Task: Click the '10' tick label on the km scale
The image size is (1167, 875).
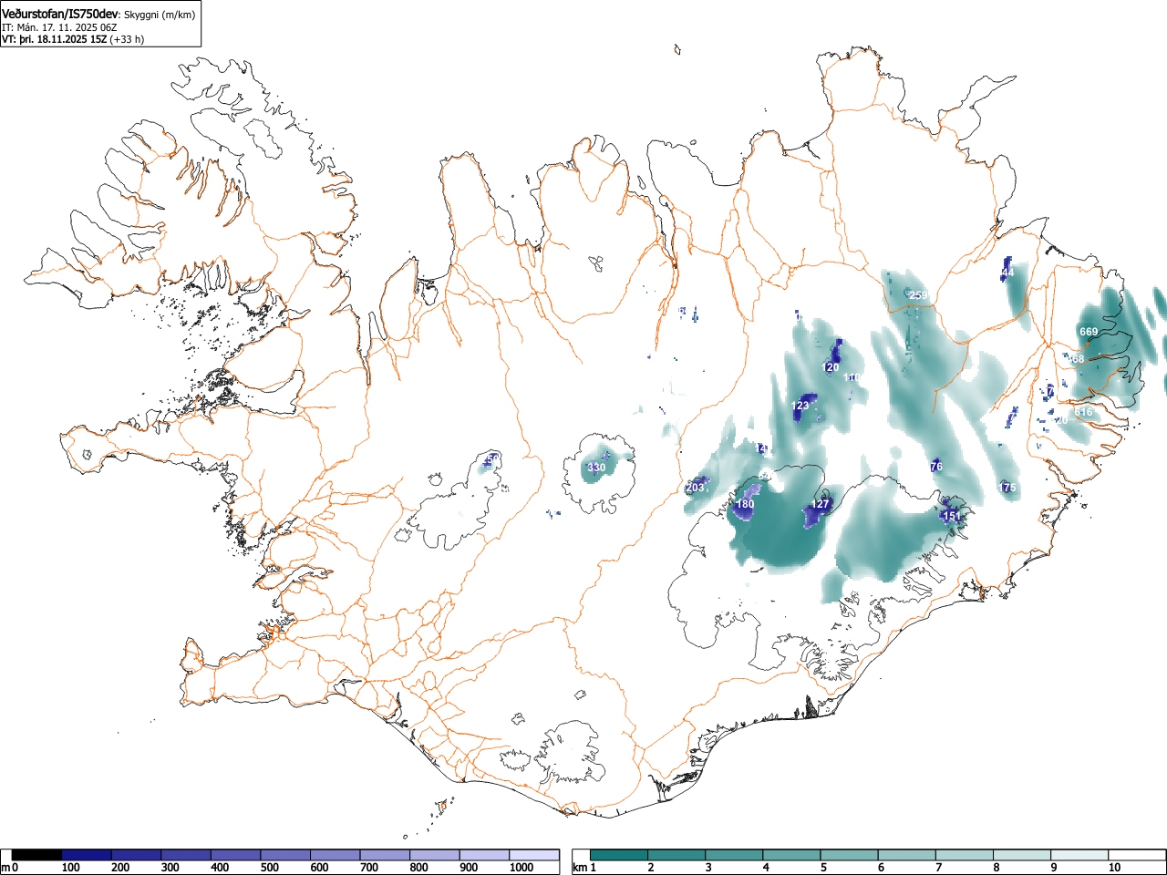Action: [1114, 868]
